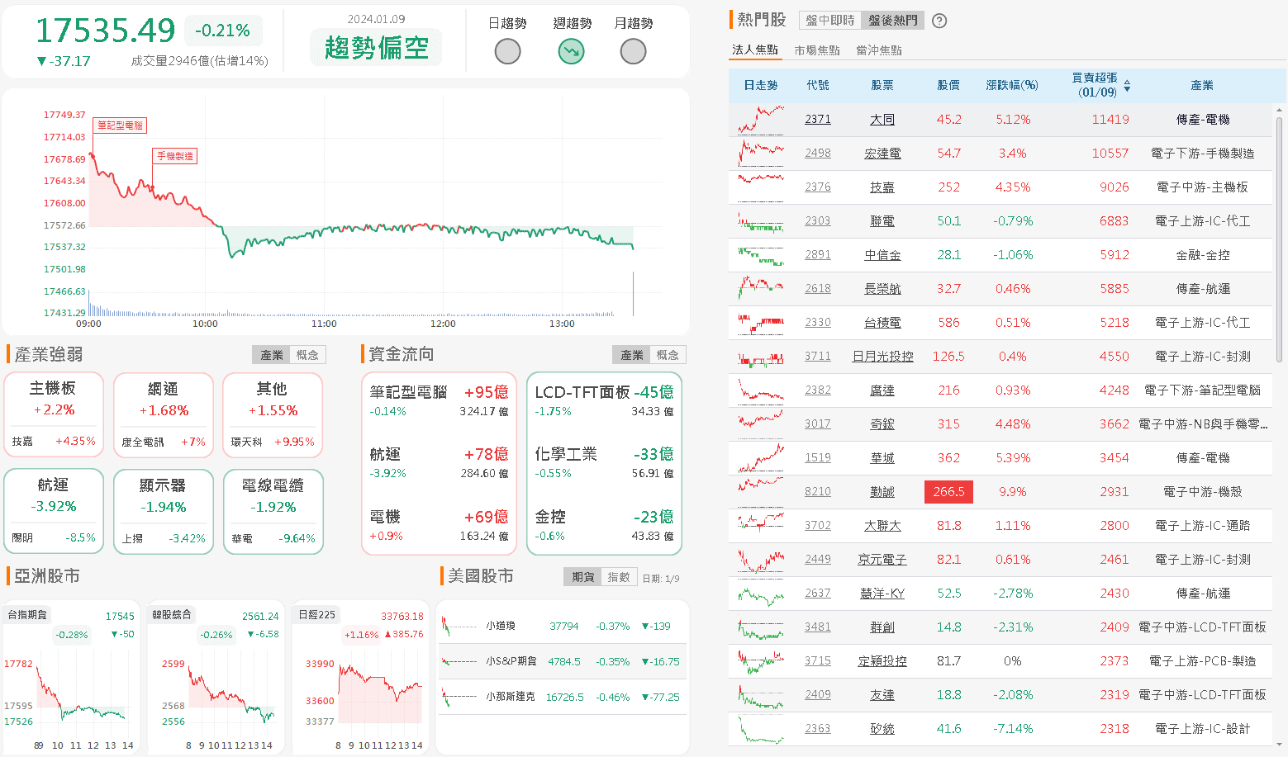This screenshot has width=1288, height=757.
Task: Click the 筆記型電腦 marker on the index chart
Action: 120,125
